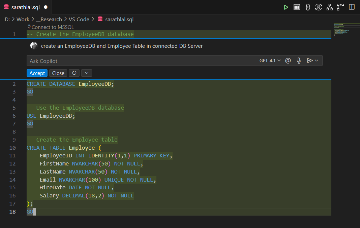
Task: Accept the Copilot suggested SQL code
Action: coord(37,73)
